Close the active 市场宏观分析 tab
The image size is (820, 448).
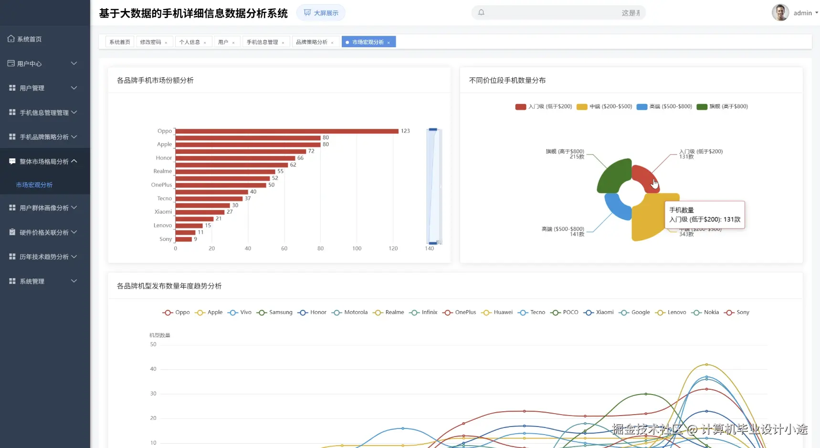[x=389, y=42]
